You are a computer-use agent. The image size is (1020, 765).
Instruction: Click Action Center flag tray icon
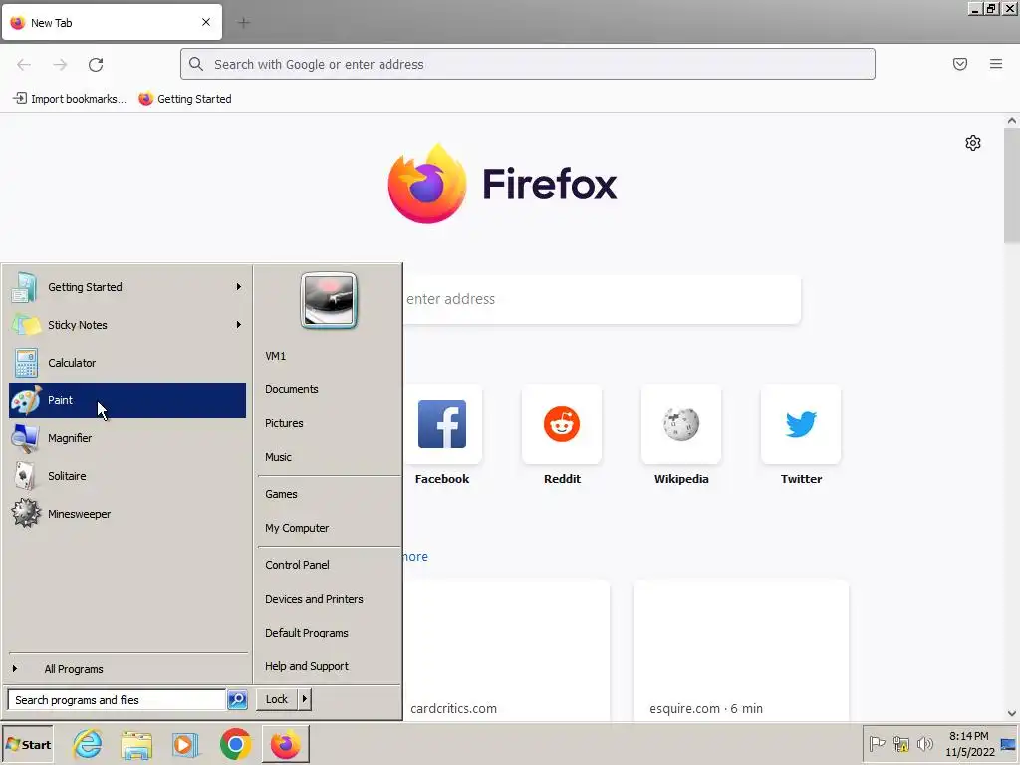(877, 743)
